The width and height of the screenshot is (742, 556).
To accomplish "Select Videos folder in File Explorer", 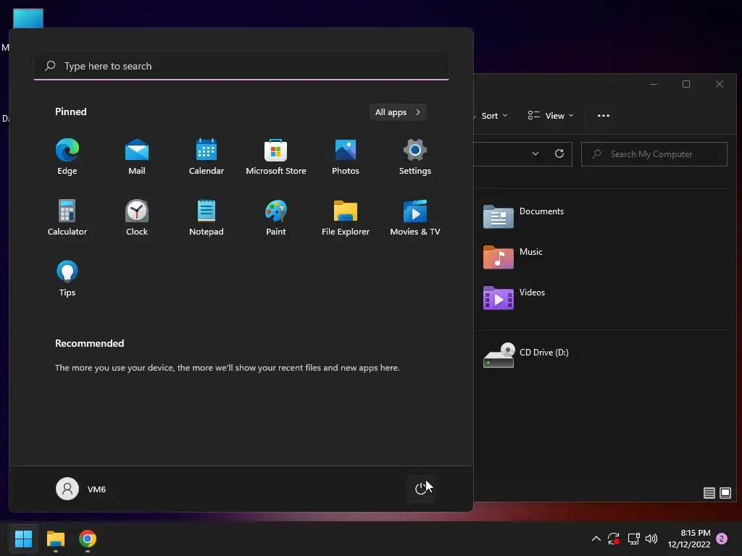I will tap(514, 298).
